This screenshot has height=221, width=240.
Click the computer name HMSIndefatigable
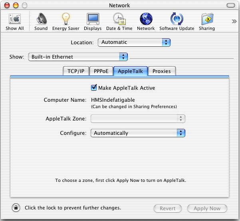point(113,100)
